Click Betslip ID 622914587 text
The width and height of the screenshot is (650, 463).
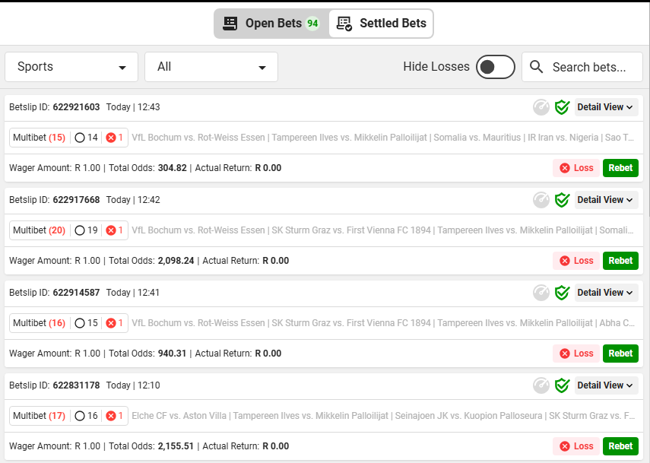tap(54, 293)
